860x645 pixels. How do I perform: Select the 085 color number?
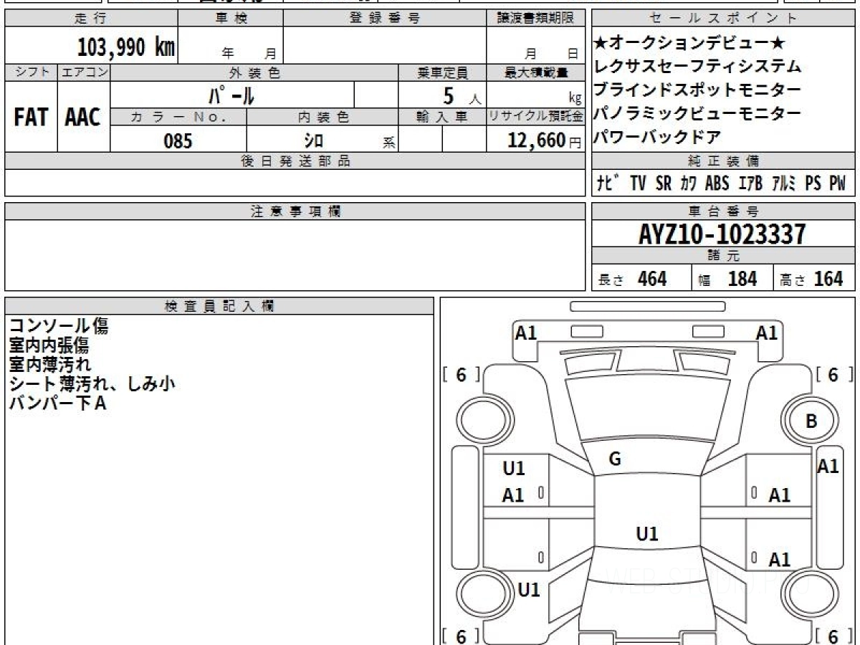tap(178, 141)
